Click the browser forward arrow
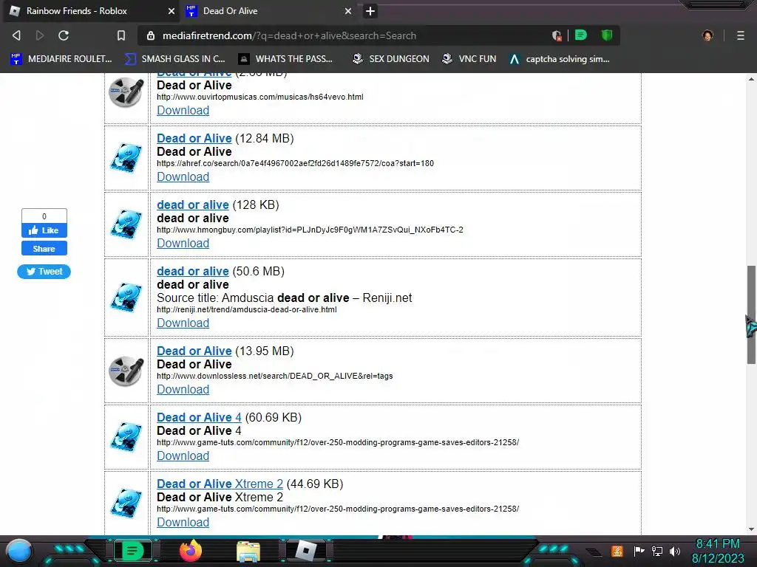This screenshot has height=567, width=757. tap(40, 35)
